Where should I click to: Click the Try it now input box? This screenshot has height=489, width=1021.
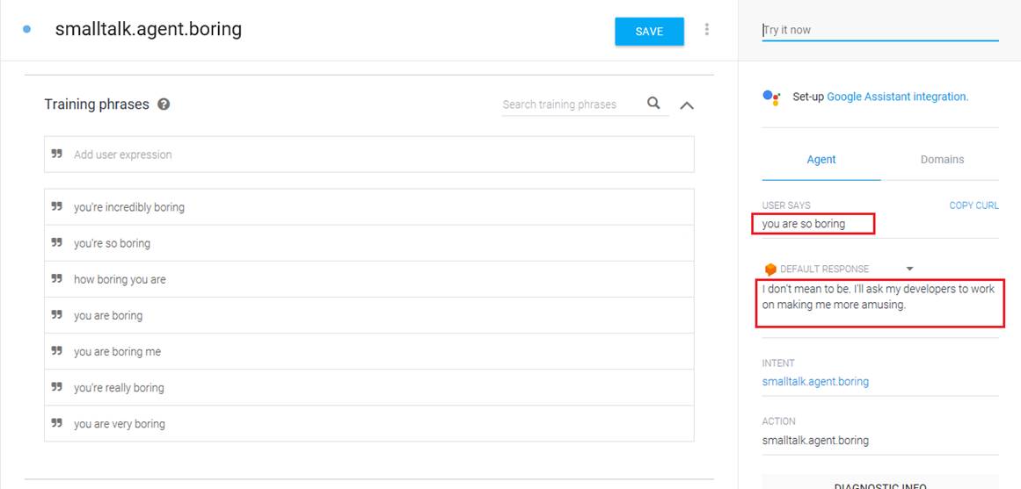point(879,30)
